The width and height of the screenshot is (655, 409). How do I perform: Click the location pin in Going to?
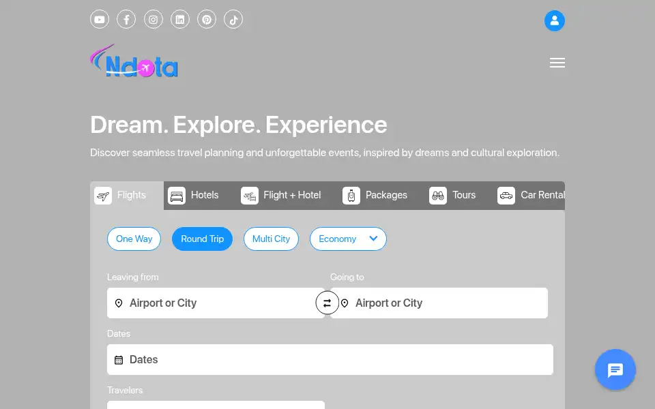pos(345,303)
